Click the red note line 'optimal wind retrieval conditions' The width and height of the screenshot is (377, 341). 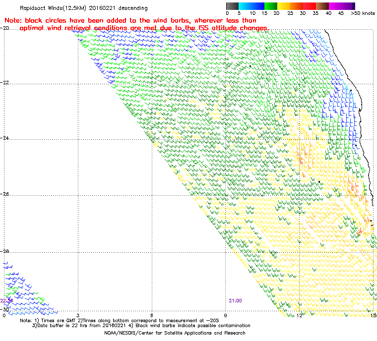point(144,28)
